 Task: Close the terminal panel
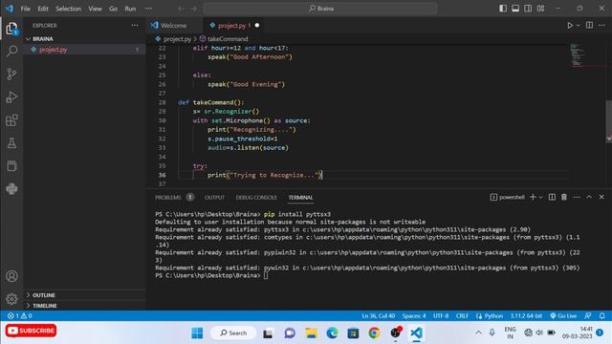(601, 198)
